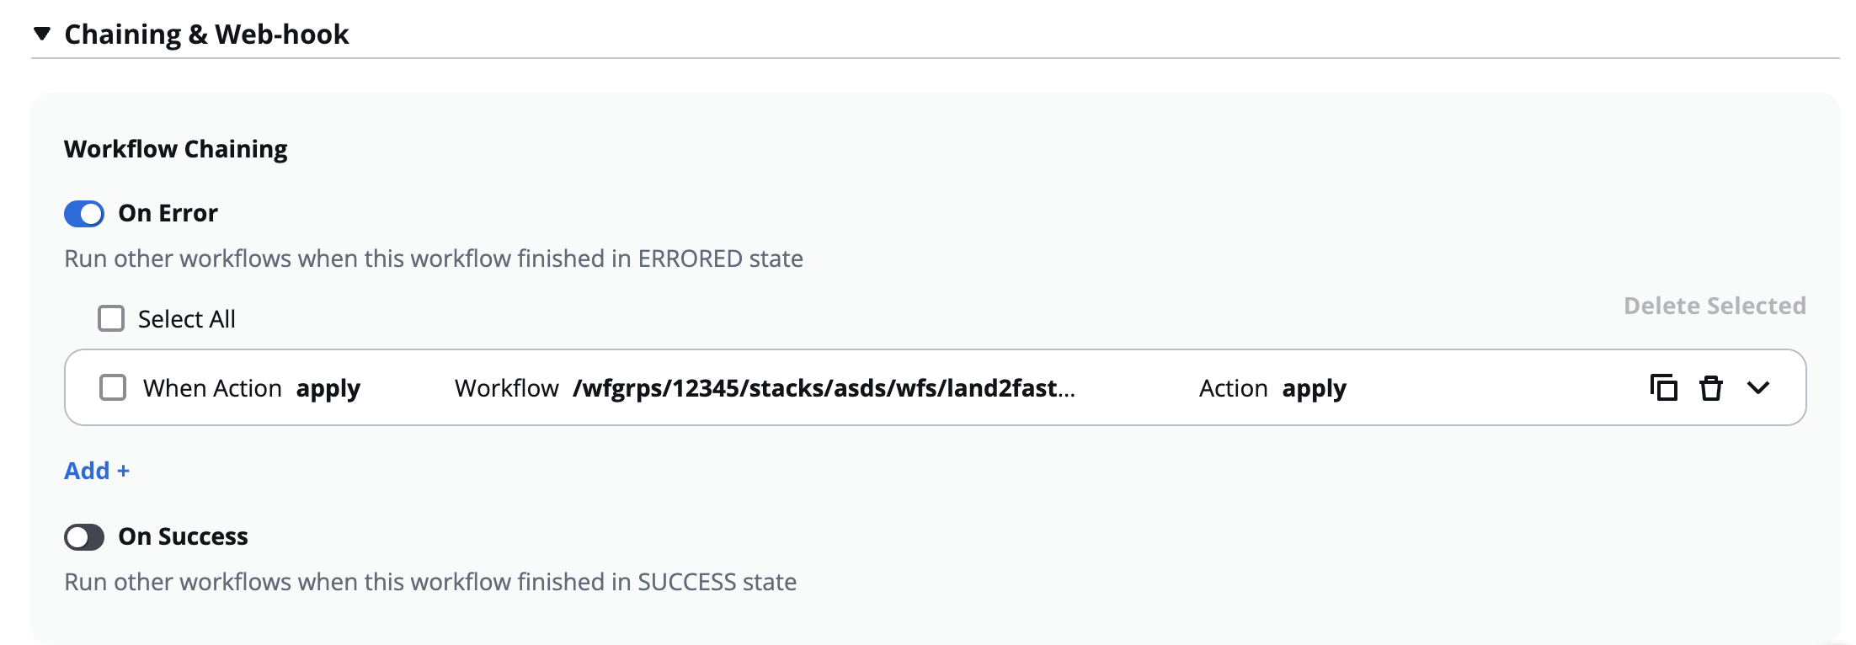Enable the On Success toggle
The width and height of the screenshot is (1856, 645).
(84, 537)
